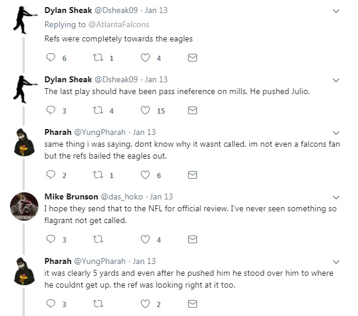Share the pass interference tweet via message icon

192,110
